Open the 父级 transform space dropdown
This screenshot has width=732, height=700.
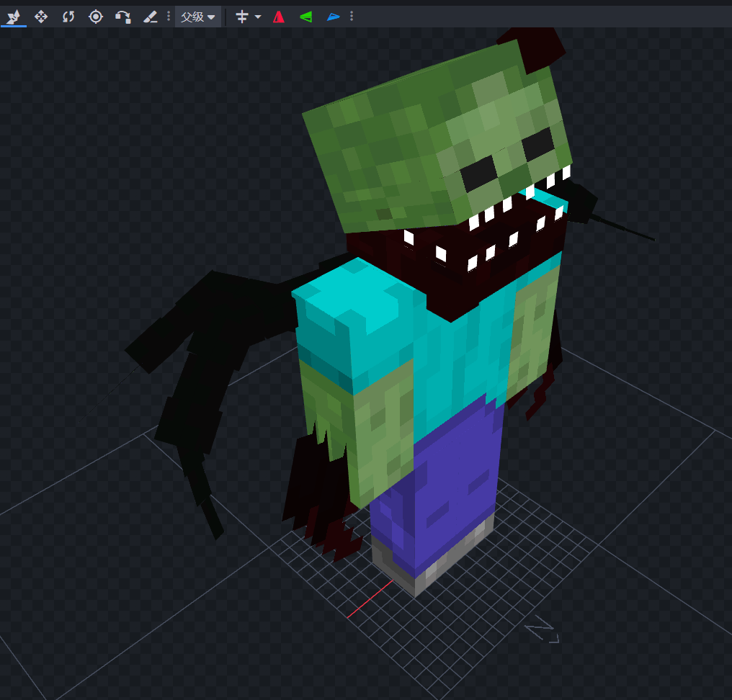(198, 17)
